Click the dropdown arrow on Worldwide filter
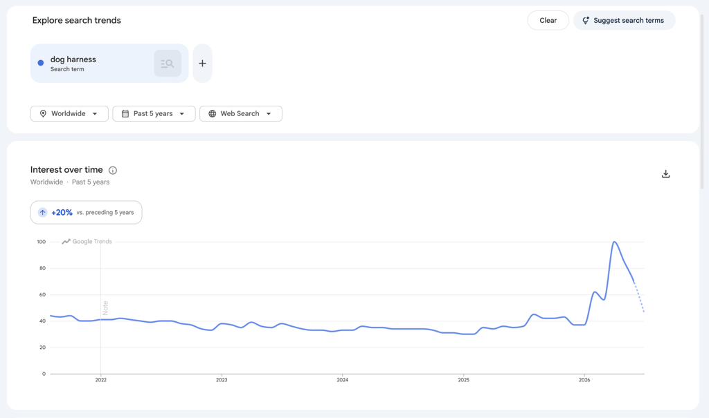This screenshot has height=418, width=709. point(94,114)
